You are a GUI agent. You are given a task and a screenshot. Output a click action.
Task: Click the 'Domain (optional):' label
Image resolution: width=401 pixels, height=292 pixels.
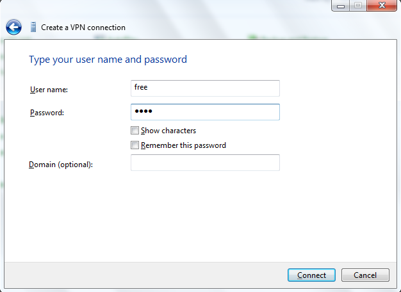pyautogui.click(x=61, y=165)
